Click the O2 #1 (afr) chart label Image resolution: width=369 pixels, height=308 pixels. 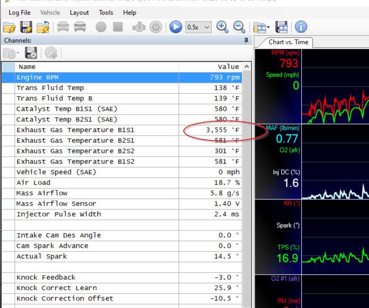click(x=285, y=279)
